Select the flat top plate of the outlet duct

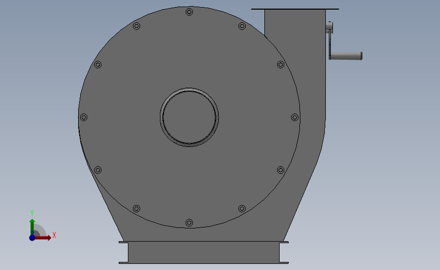pyautogui.click(x=295, y=9)
